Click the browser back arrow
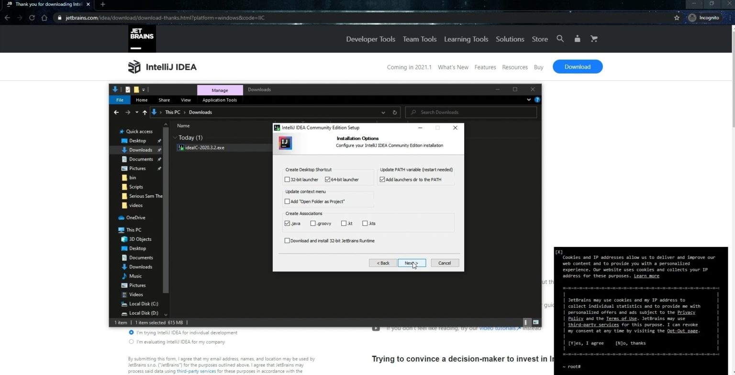 pyautogui.click(x=7, y=18)
